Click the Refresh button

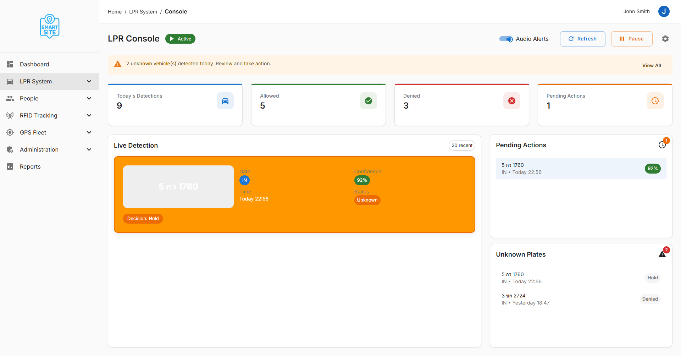582,39
